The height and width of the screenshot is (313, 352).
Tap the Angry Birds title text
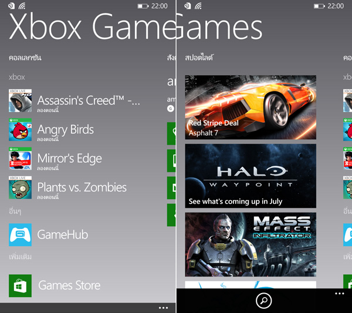(65, 129)
